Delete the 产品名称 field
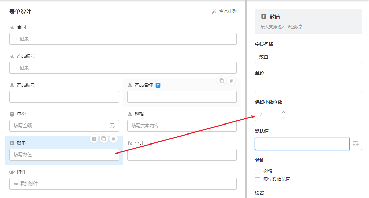 pyautogui.click(x=231, y=81)
